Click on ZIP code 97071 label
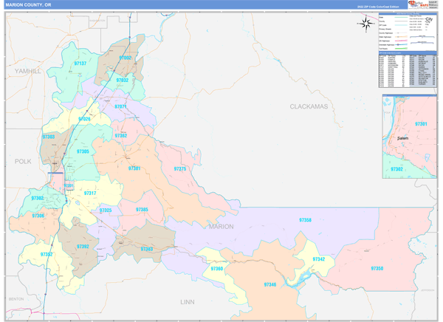The image size is (443, 322). [120, 107]
